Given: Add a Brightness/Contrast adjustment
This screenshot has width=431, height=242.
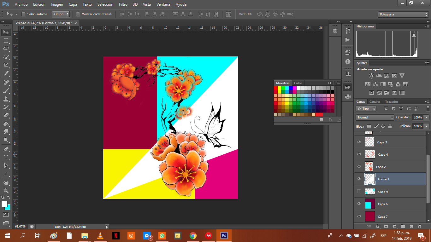Looking at the screenshot, I should (371, 76).
